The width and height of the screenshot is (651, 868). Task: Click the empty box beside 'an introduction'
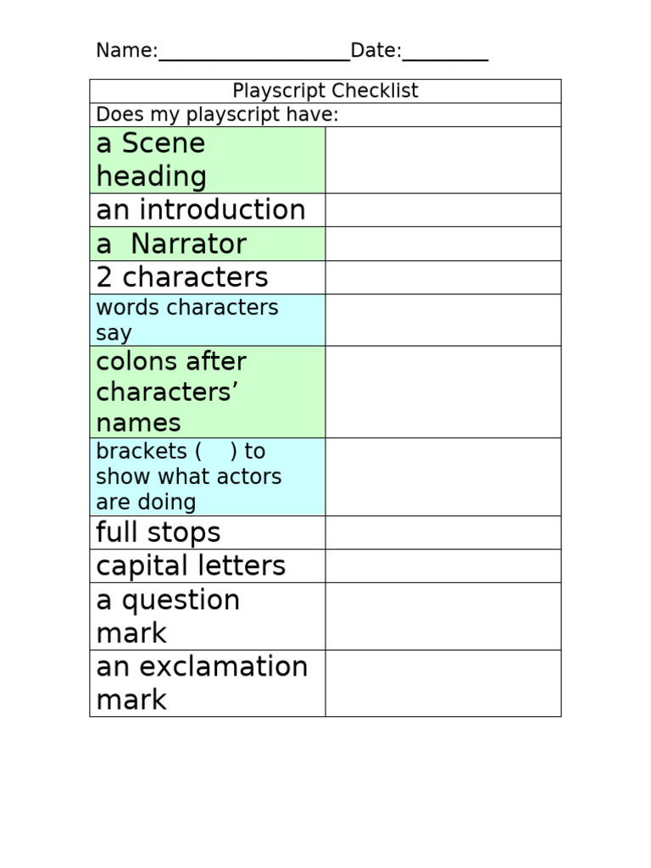coord(442,210)
